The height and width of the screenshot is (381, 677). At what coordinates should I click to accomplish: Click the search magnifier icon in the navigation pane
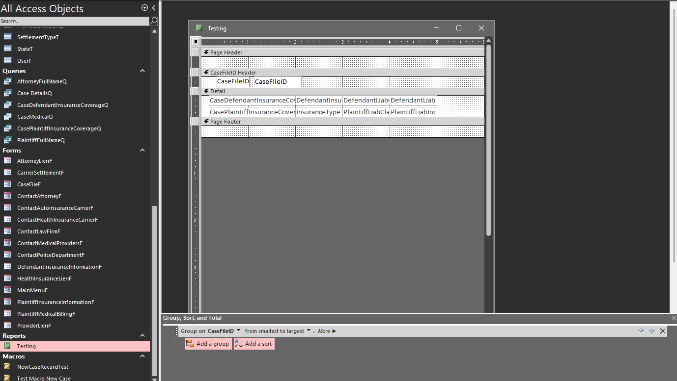pyautogui.click(x=153, y=21)
